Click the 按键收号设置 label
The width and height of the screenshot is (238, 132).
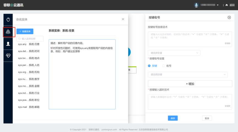pos(157,59)
